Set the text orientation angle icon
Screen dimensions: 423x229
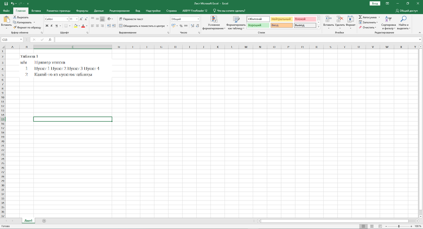coord(109,19)
